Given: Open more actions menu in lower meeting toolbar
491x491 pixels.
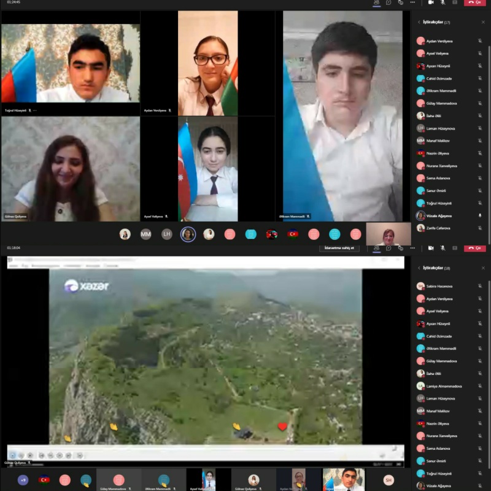Looking at the screenshot, I should pos(412,248).
